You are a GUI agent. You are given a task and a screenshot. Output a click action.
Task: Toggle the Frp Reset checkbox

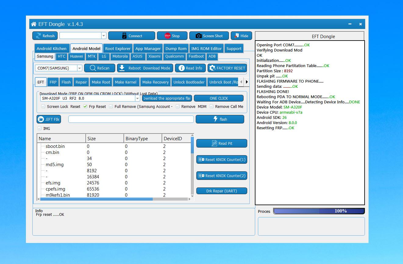85,106
